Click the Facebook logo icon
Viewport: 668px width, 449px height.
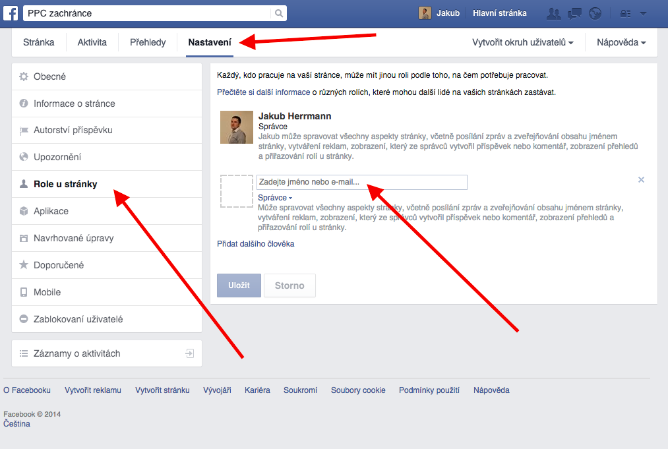11,13
